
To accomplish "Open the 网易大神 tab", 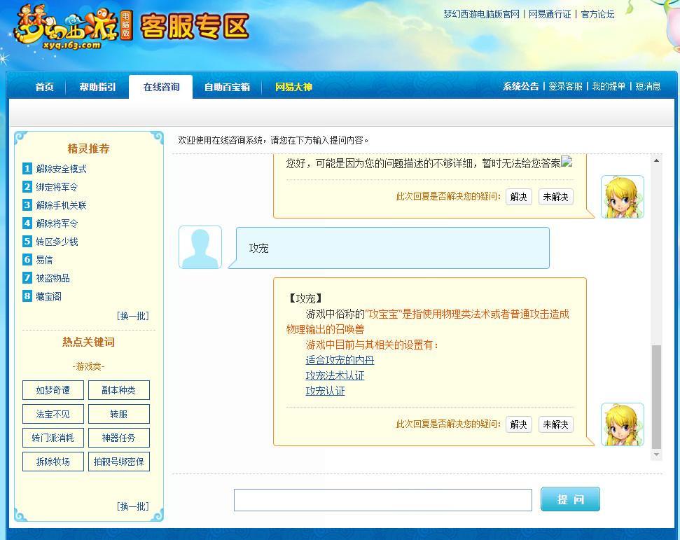I will pos(293,87).
